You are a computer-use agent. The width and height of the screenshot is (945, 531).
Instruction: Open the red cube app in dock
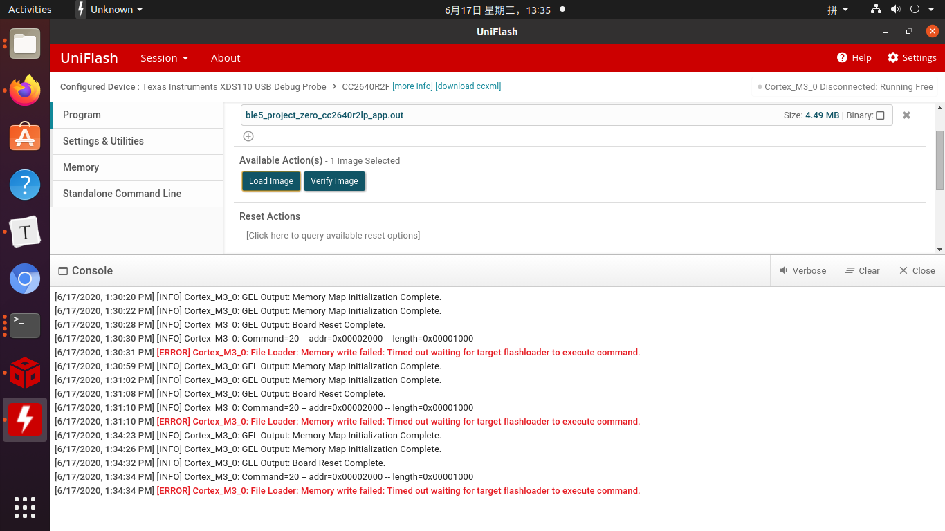click(25, 373)
